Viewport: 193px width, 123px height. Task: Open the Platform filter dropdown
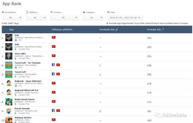click(36, 17)
